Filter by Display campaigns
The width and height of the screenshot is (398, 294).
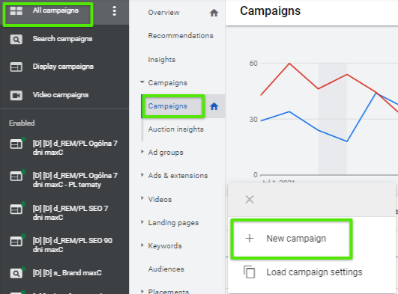(63, 67)
